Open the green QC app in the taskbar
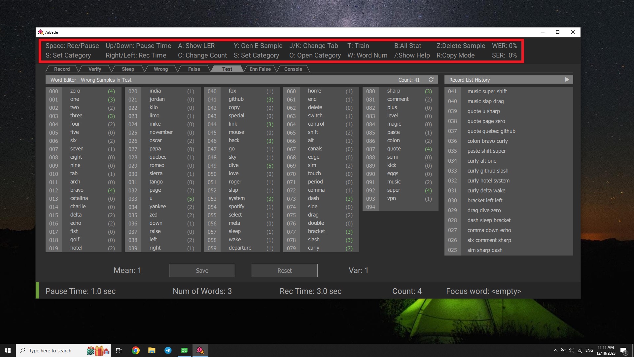 point(184,350)
